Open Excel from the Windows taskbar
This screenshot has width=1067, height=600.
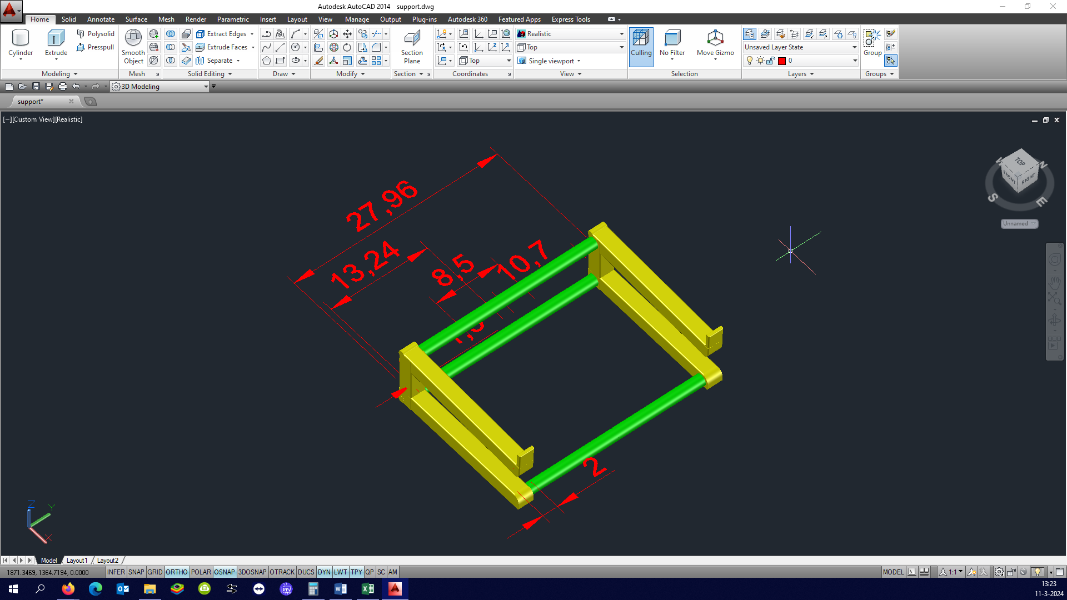pos(368,589)
